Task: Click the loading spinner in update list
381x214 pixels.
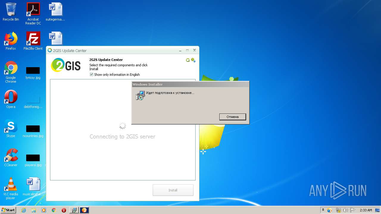Action: tap(122, 126)
